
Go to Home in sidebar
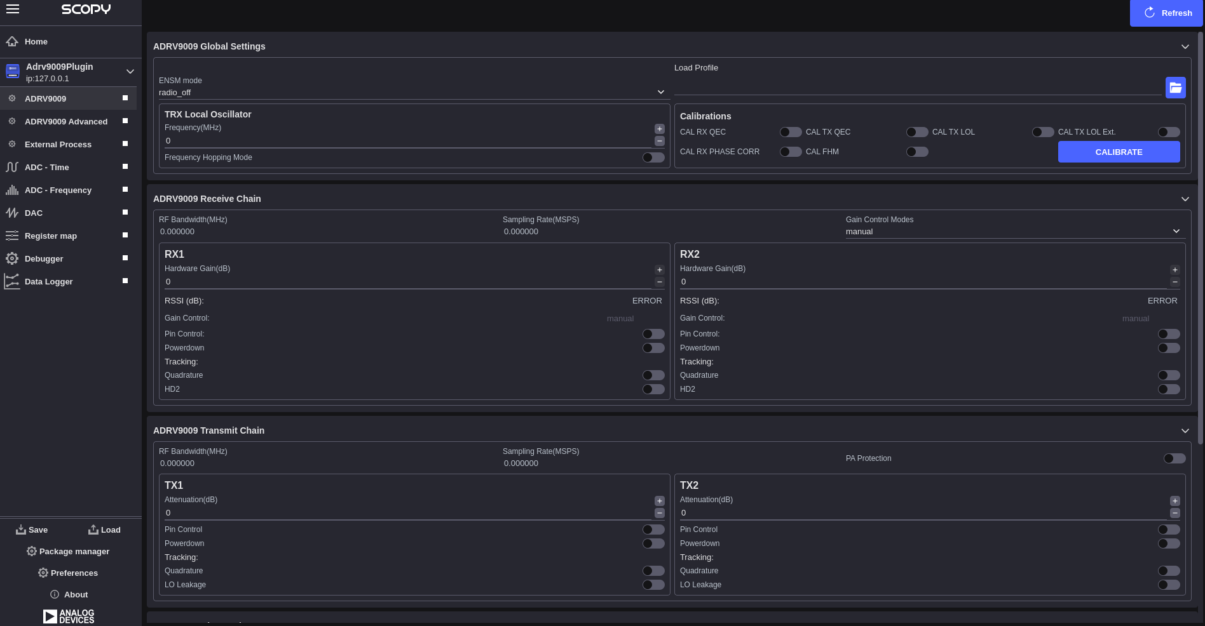coord(71,42)
